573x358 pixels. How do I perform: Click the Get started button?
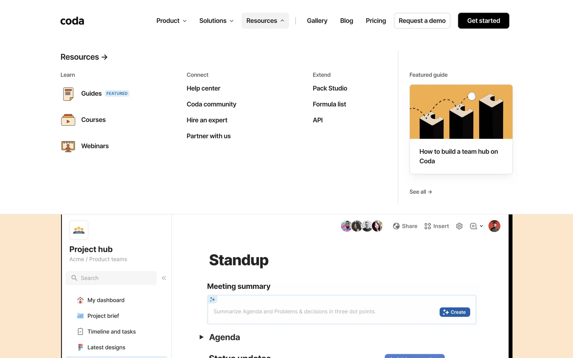[x=483, y=21]
